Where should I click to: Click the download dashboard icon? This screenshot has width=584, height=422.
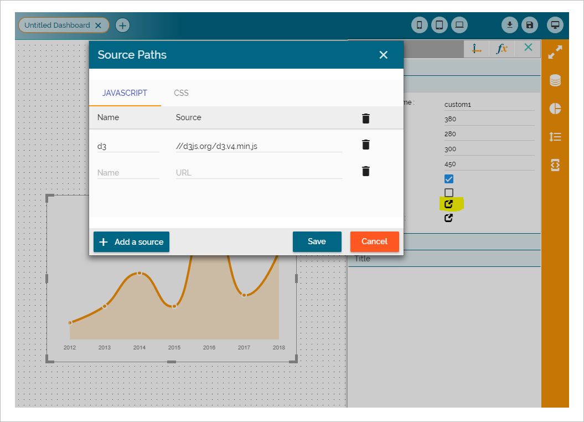tap(510, 25)
